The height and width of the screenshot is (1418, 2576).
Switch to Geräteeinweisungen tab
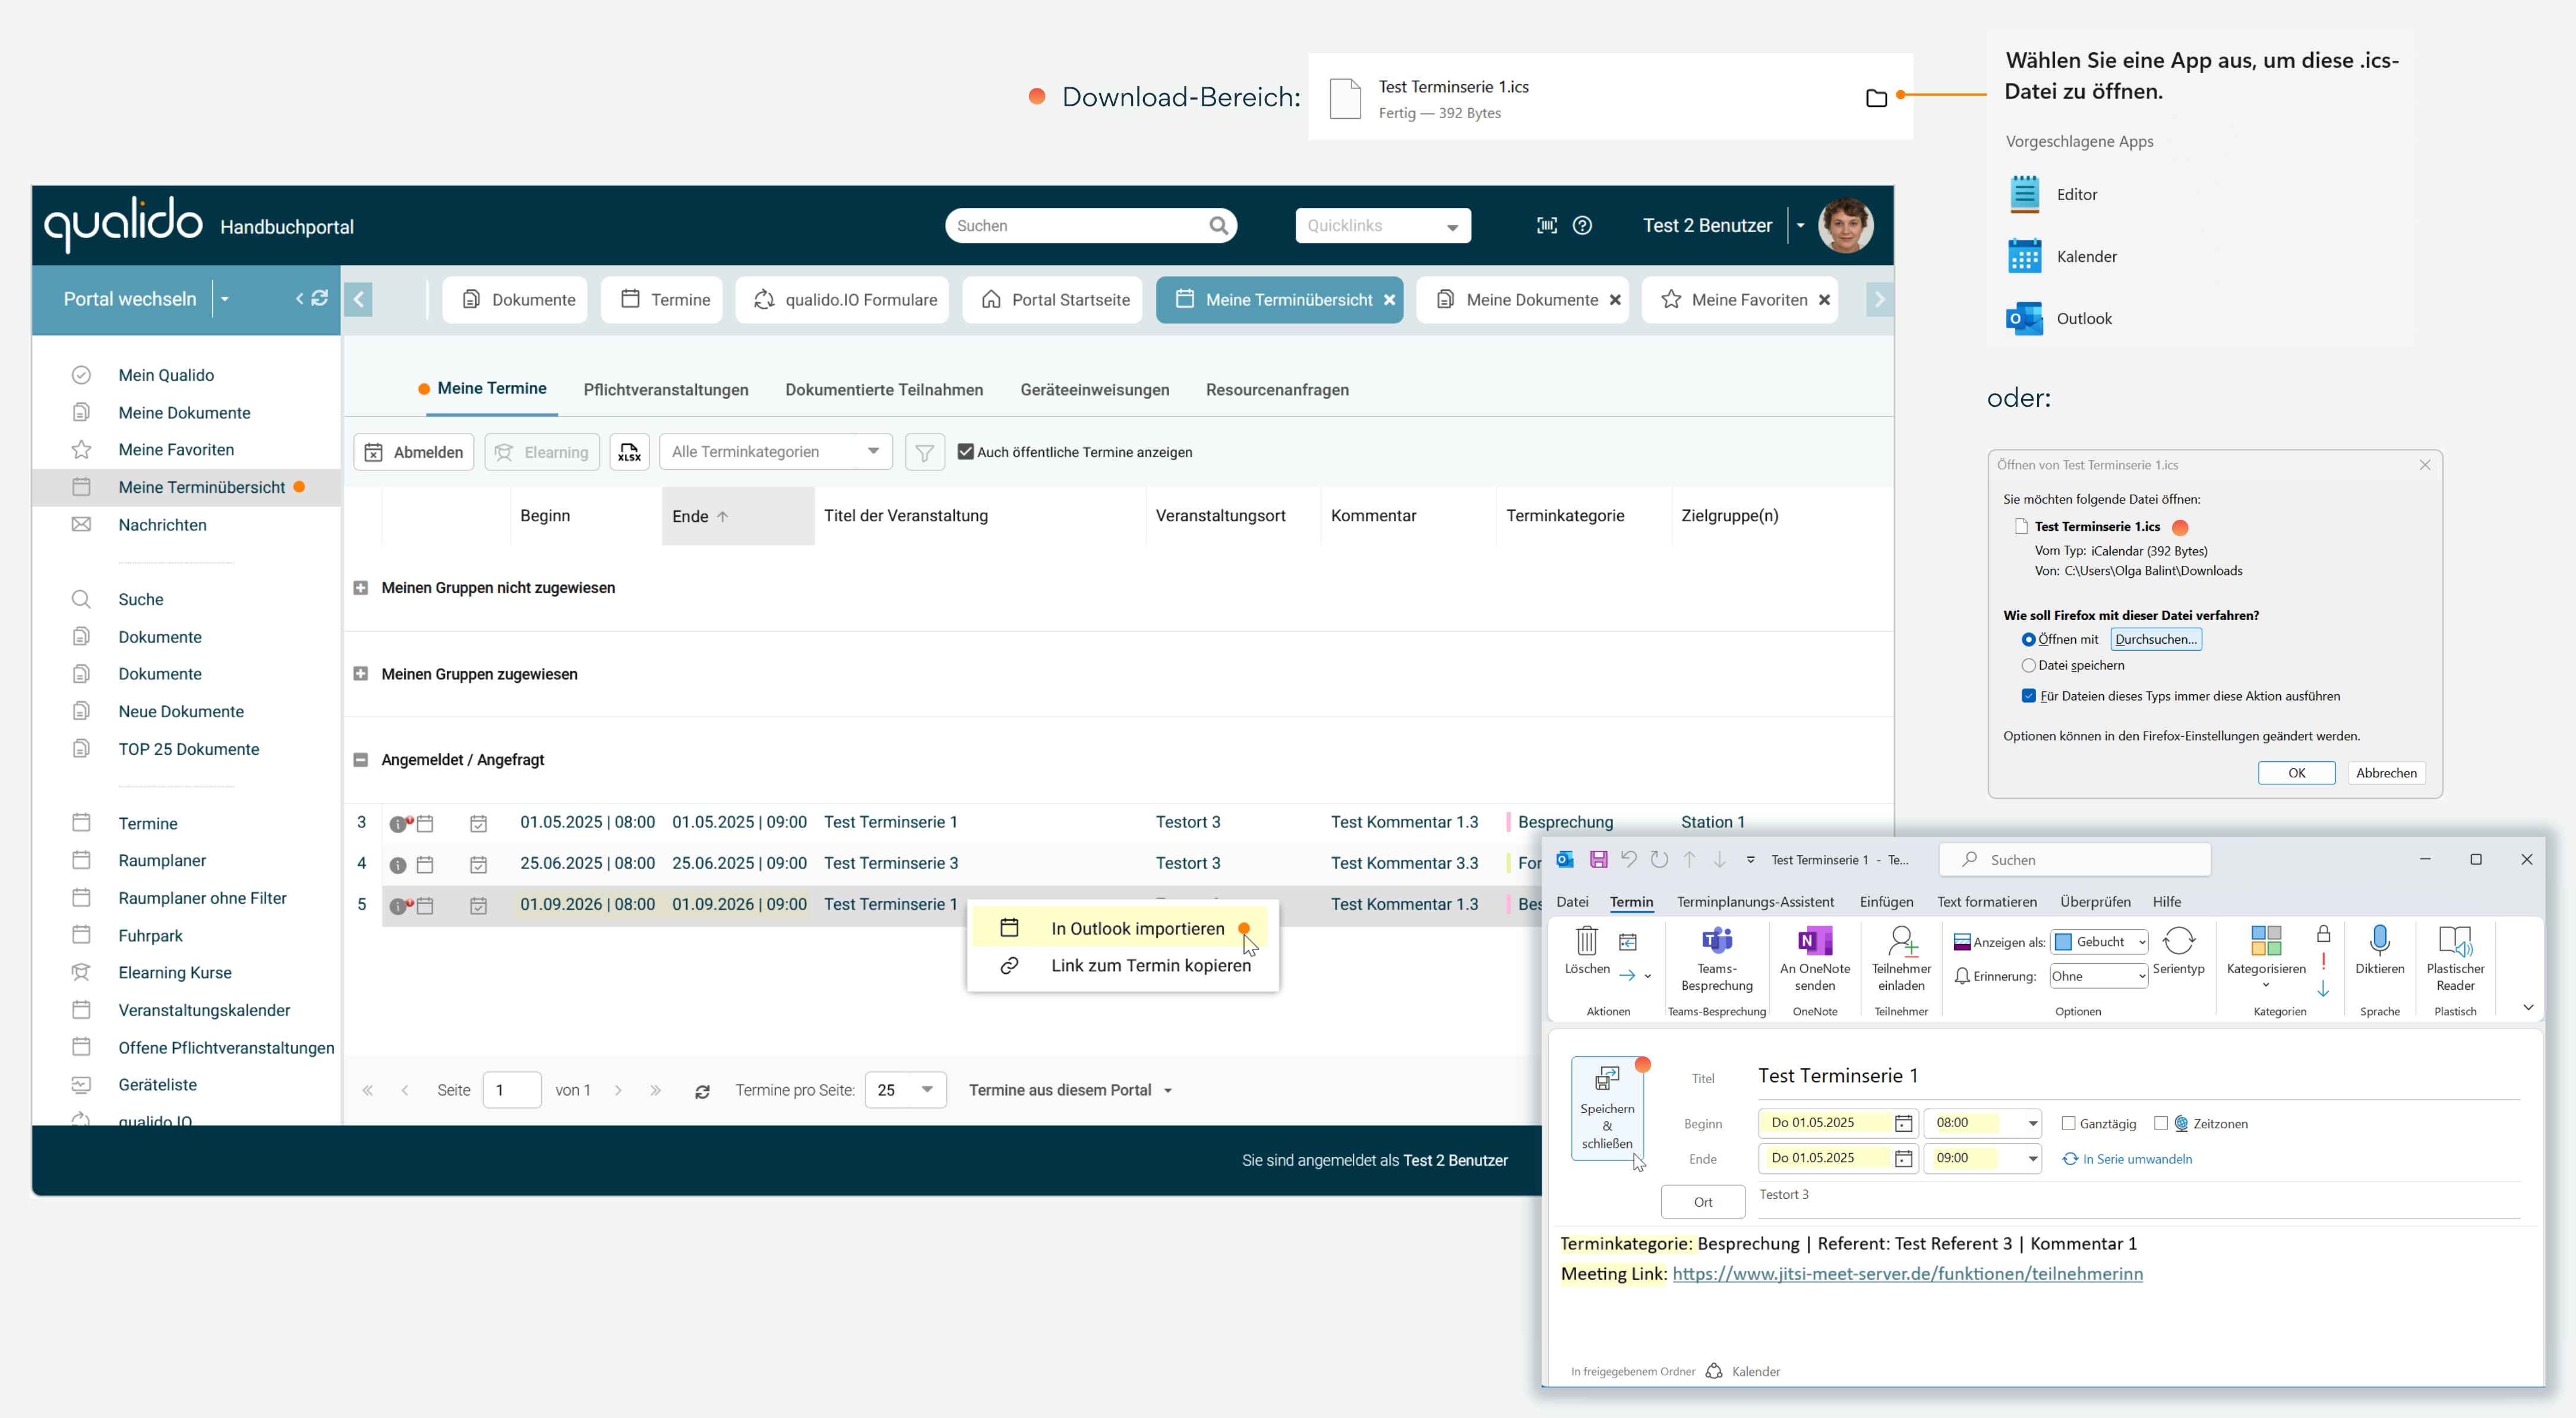tap(1094, 390)
